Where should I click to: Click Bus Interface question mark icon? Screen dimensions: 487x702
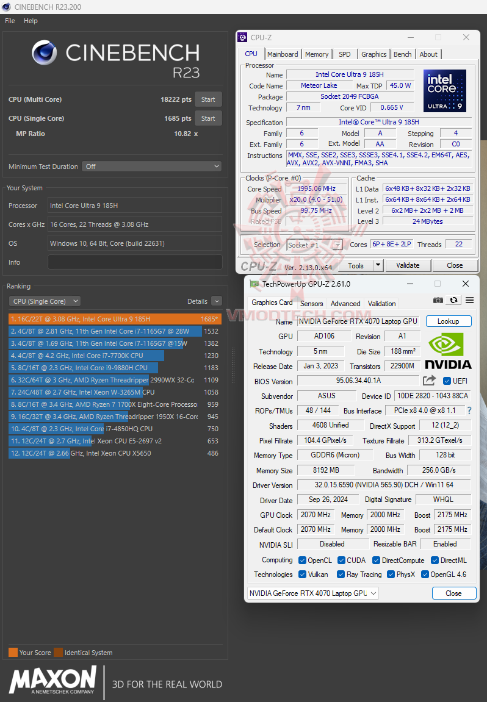coord(469,410)
